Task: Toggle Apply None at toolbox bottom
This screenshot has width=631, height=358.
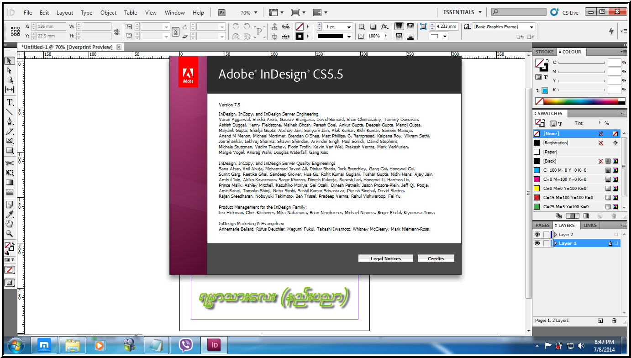Action: 10,270
